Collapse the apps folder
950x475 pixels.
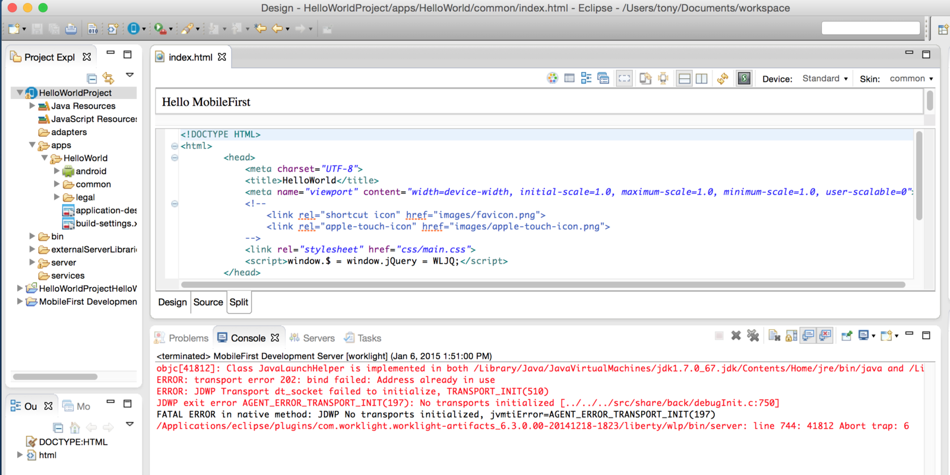point(32,145)
